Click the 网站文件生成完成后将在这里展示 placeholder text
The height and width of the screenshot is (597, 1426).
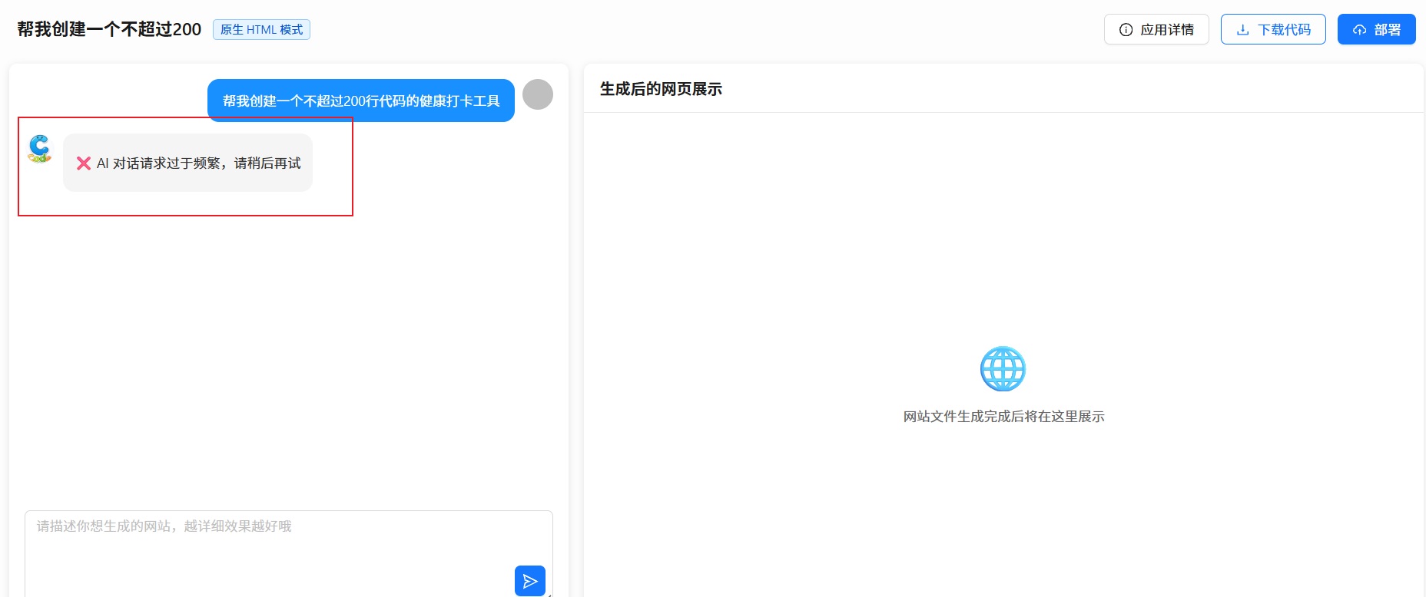click(x=1003, y=417)
